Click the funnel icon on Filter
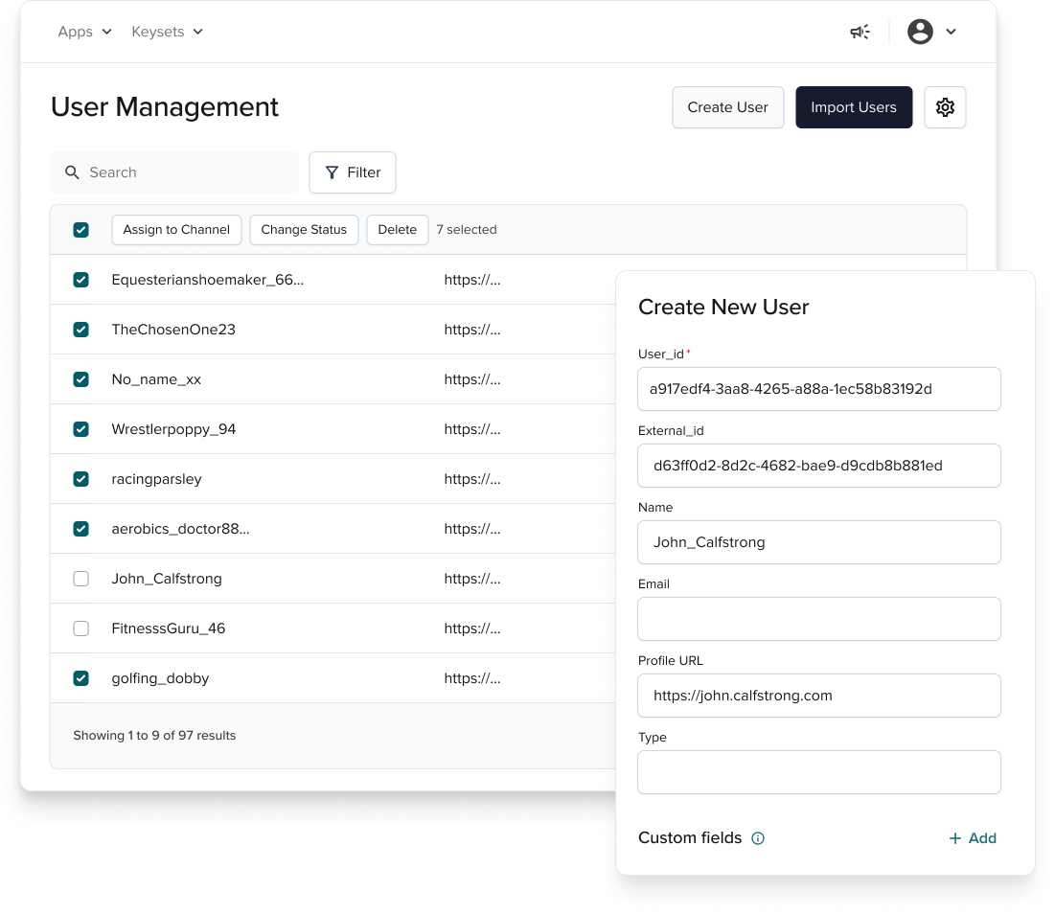 [x=332, y=172]
